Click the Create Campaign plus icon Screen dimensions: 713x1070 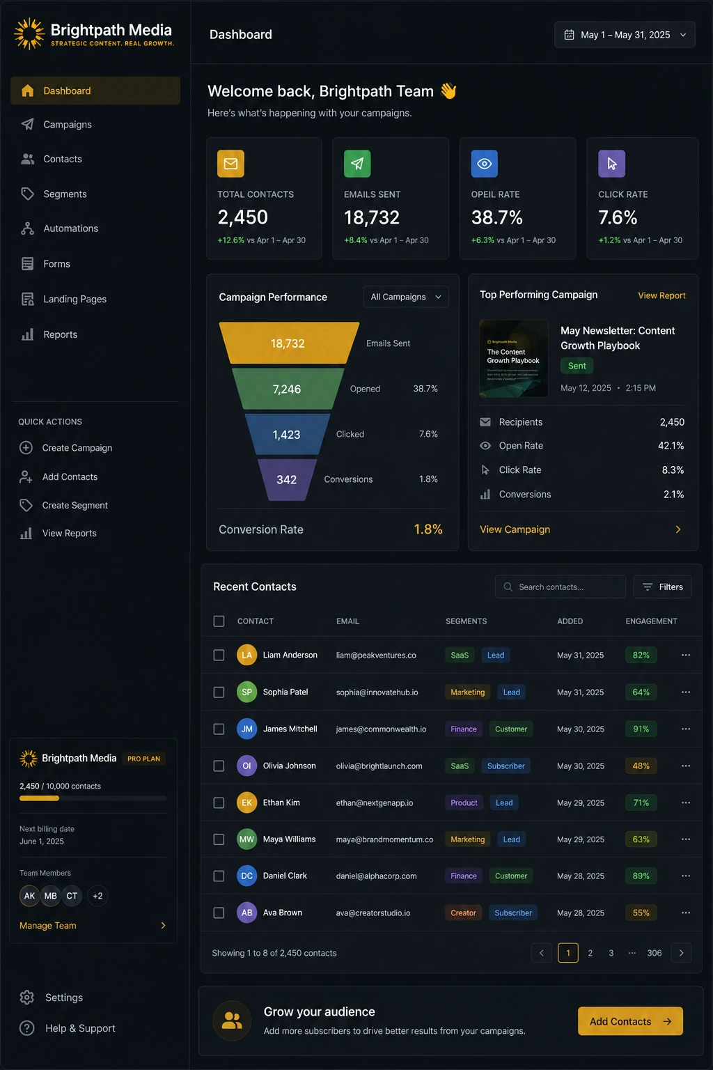tap(26, 448)
